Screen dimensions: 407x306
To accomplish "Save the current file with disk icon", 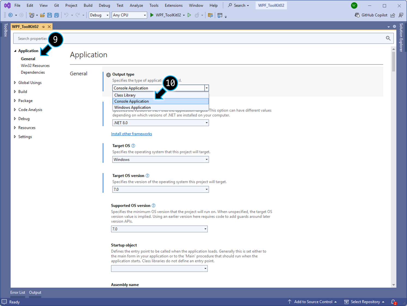I will pyautogui.click(x=50, y=15).
